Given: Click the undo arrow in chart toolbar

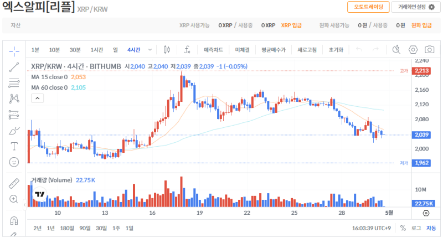Looking at the screenshot, I should (x=359, y=50).
